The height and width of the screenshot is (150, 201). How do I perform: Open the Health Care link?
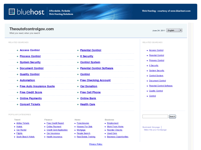coord(88,104)
